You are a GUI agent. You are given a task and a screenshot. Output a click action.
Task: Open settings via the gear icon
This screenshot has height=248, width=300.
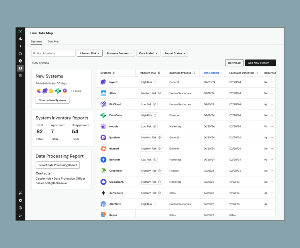tap(20, 201)
